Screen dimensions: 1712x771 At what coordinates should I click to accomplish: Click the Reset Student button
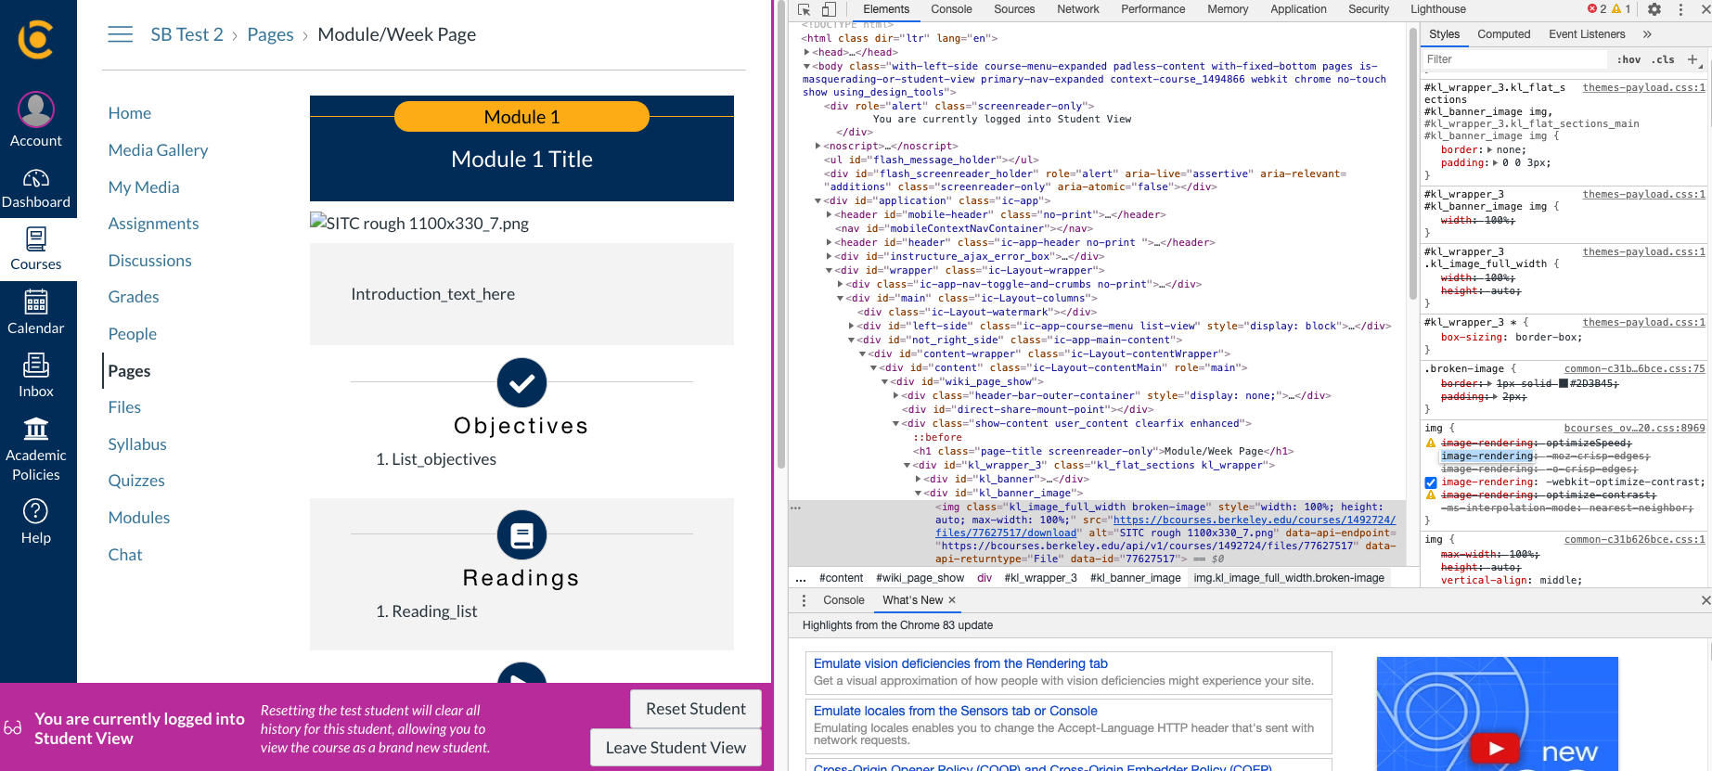pyautogui.click(x=696, y=709)
